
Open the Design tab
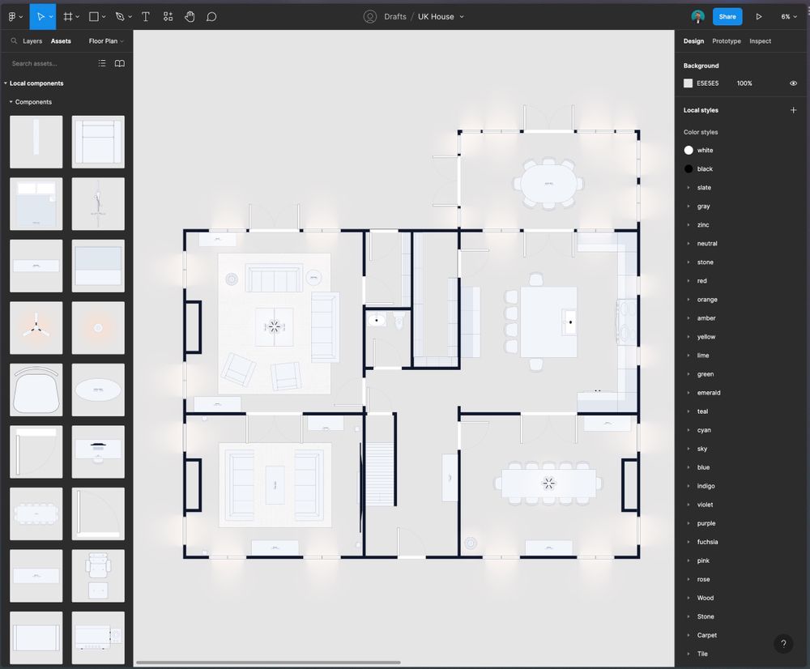coord(693,40)
